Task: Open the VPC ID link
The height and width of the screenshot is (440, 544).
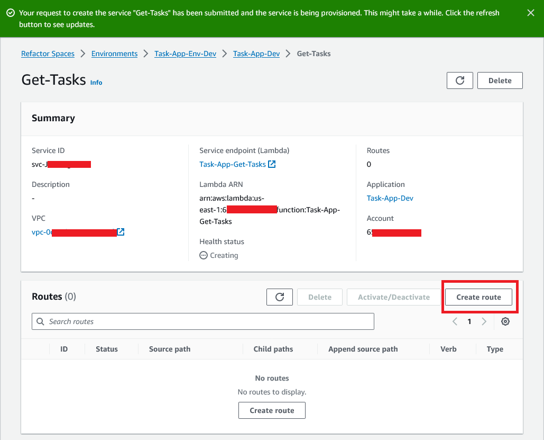Action: [x=74, y=232]
